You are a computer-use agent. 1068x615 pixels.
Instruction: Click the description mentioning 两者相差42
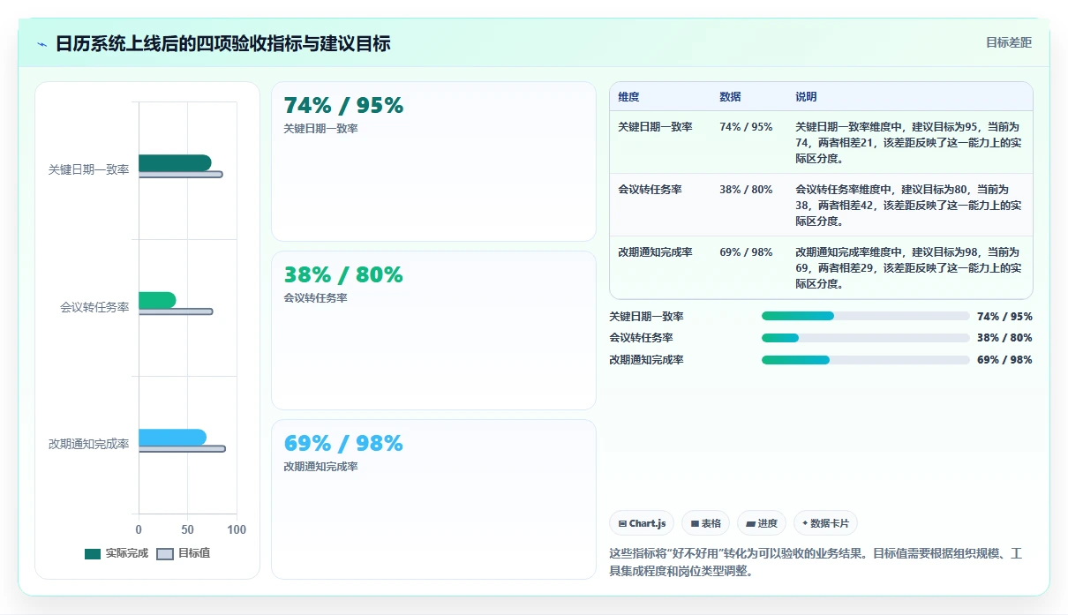(x=909, y=206)
